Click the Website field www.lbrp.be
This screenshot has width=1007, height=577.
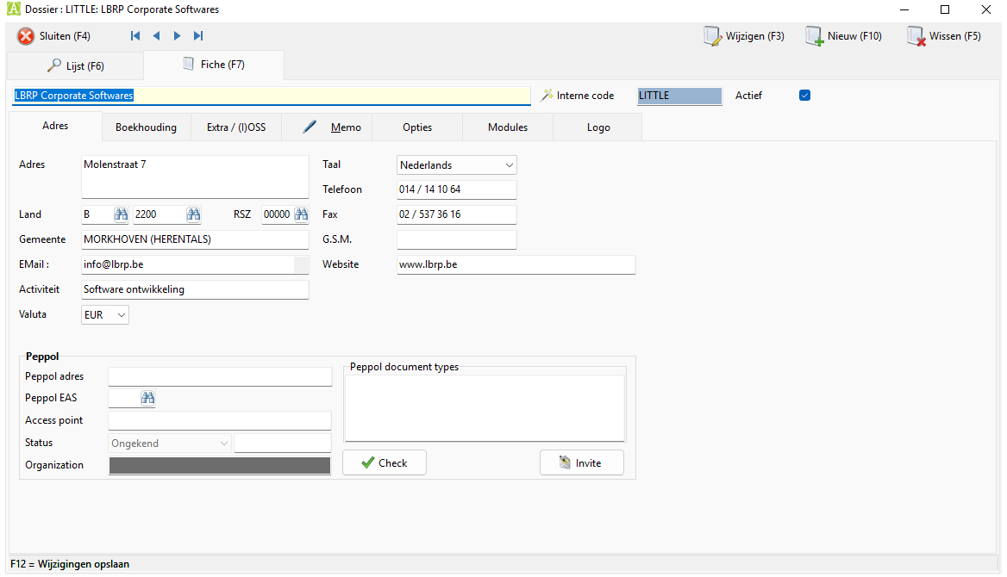(516, 264)
